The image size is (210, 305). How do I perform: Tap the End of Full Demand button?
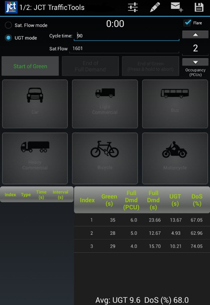click(90, 66)
